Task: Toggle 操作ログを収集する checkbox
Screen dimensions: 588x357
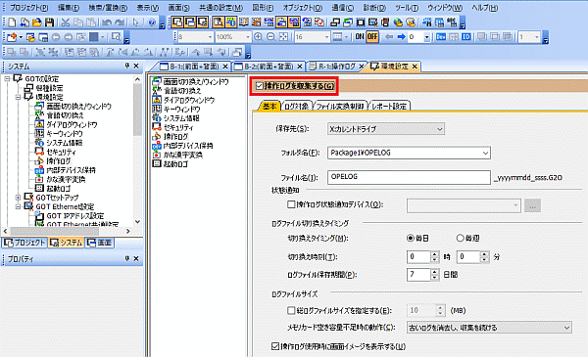Action: click(259, 86)
